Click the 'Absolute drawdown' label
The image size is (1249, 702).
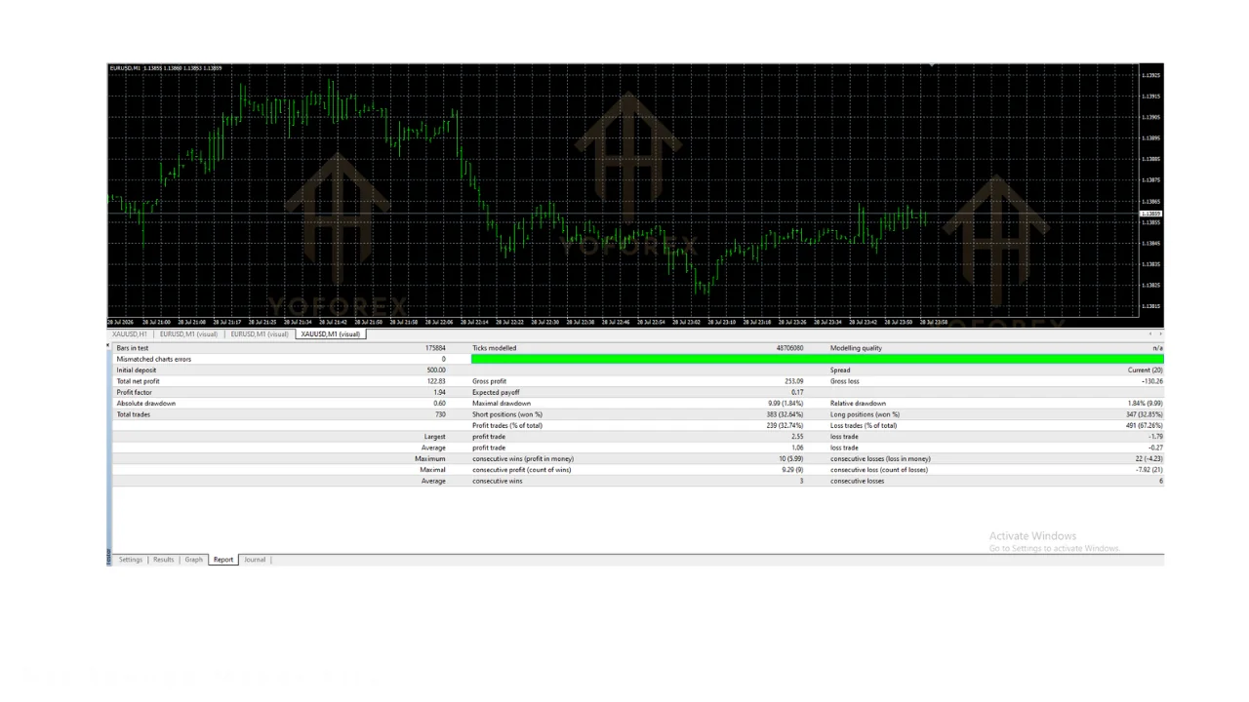146,404
